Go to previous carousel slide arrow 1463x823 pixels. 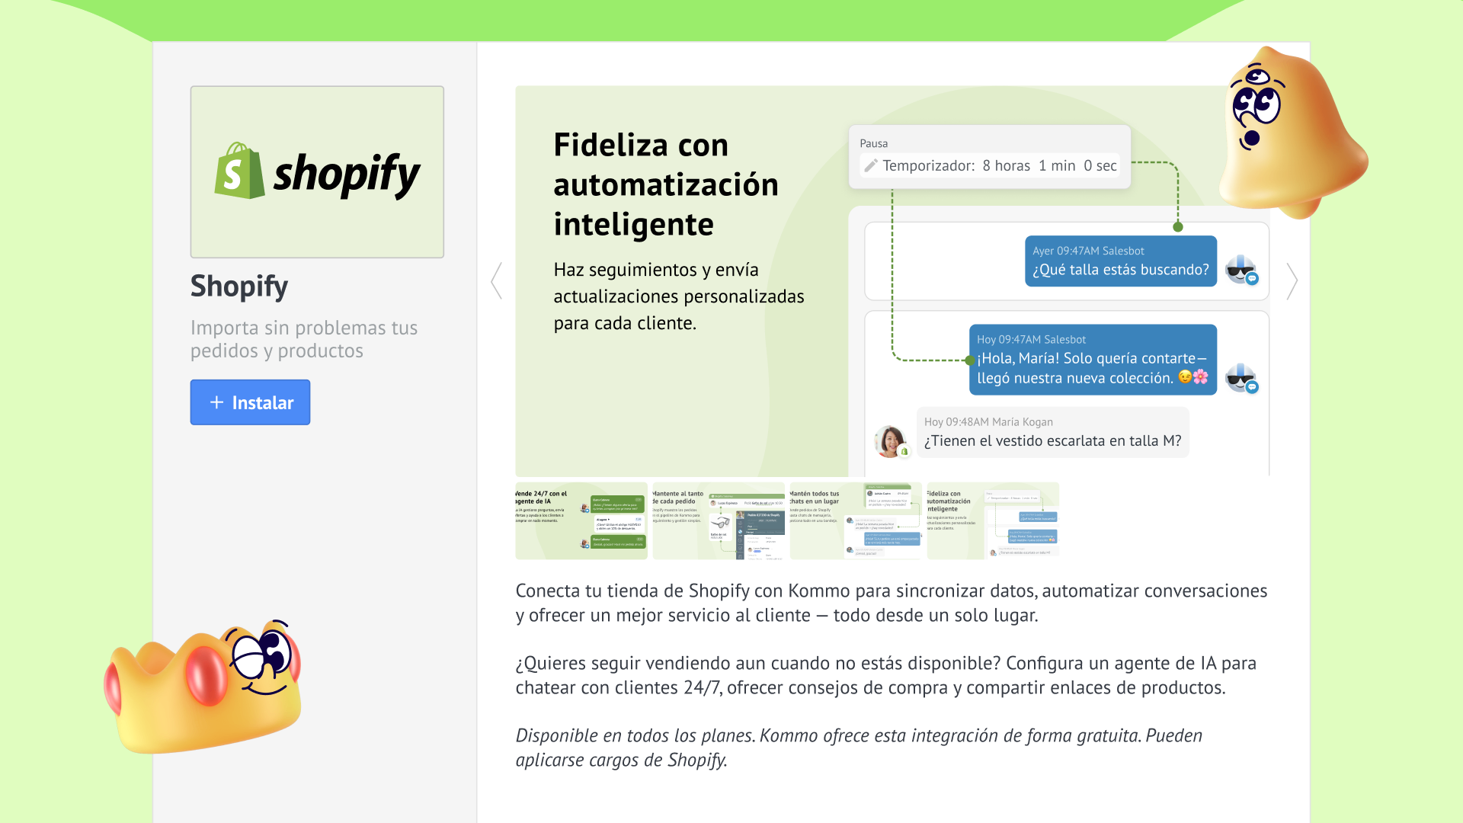point(497,280)
